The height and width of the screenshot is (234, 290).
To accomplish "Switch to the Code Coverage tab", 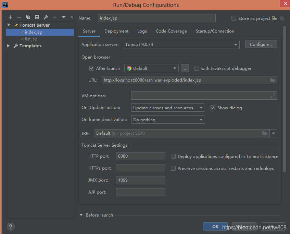I will click(x=171, y=31).
